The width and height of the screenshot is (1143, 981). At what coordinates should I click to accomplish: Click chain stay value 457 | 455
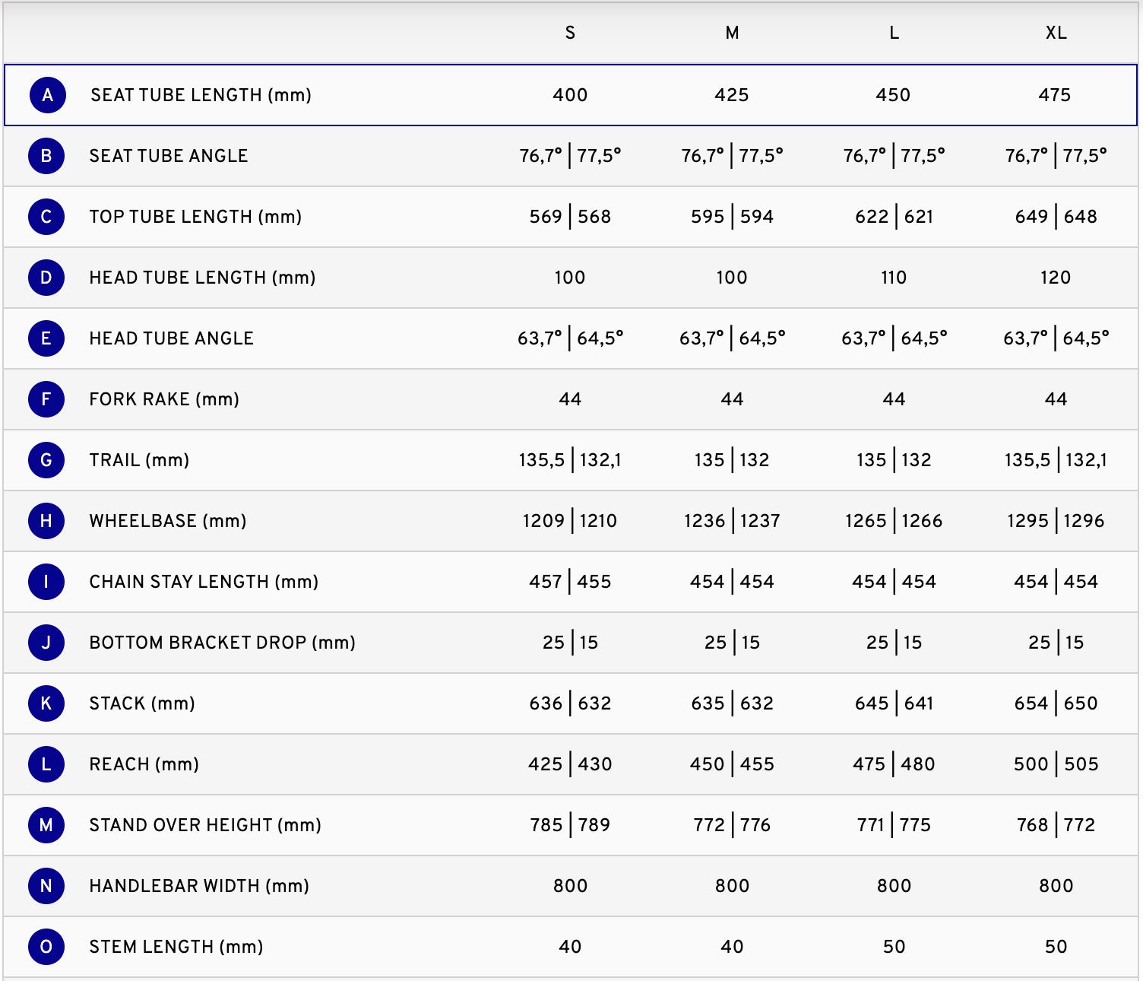(x=570, y=582)
